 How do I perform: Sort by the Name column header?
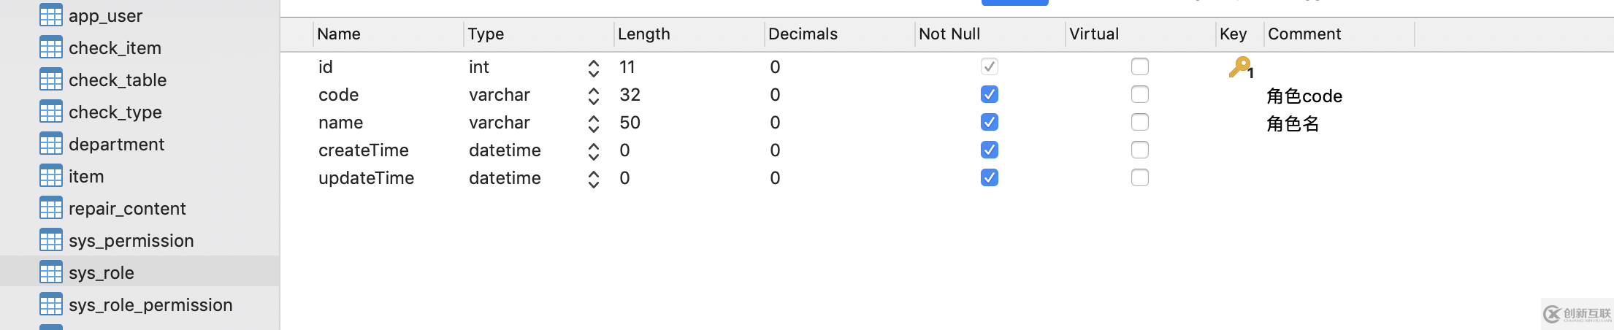pyautogui.click(x=339, y=34)
